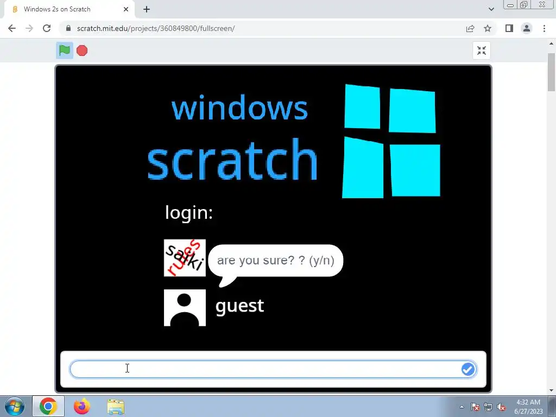
Task: Go forward using browser forward arrow
Action: (29, 28)
